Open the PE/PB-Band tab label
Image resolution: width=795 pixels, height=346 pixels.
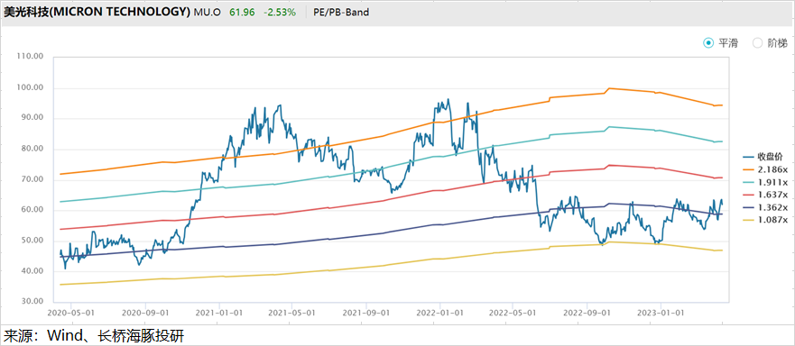tap(341, 12)
